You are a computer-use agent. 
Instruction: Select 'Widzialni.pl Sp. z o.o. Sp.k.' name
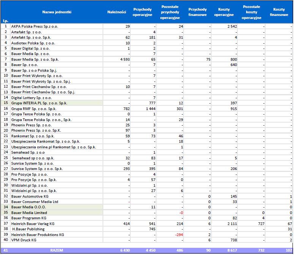click(34, 191)
